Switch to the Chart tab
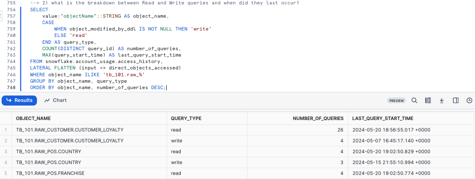Image resolution: width=475 pixels, height=179 pixels. click(x=56, y=100)
